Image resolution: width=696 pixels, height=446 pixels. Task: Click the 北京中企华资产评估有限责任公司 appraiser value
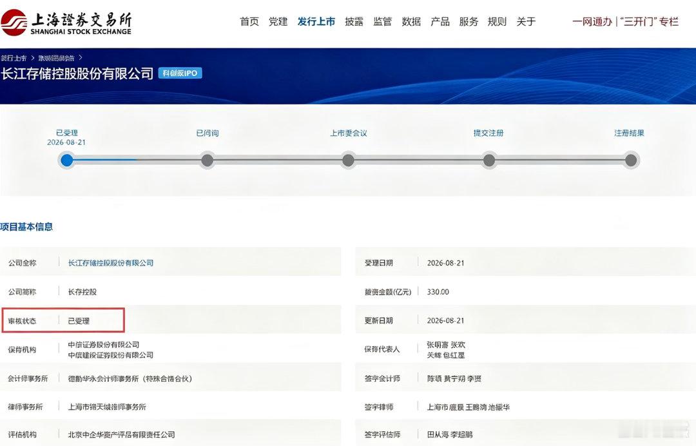pyautogui.click(x=121, y=434)
